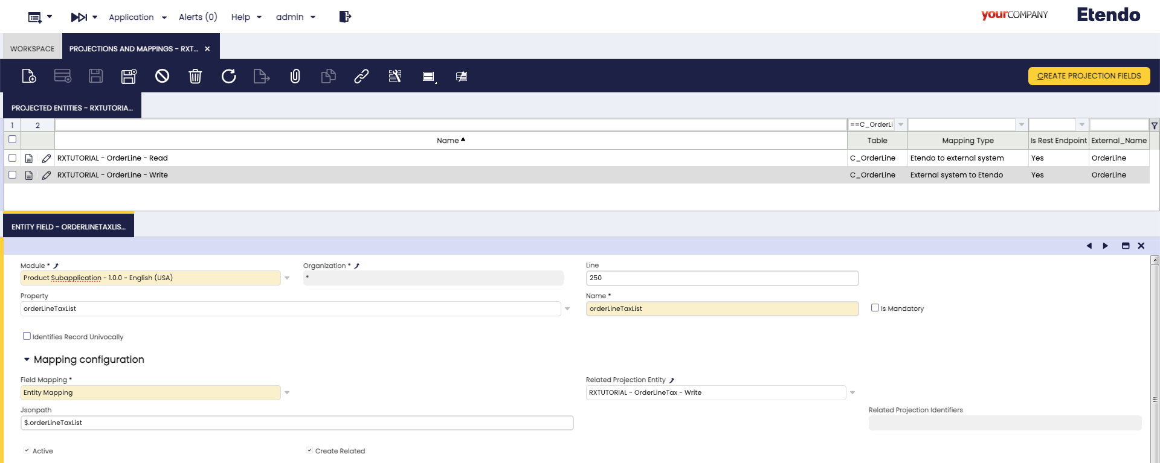
Task: Open the Application menu
Action: [138, 17]
